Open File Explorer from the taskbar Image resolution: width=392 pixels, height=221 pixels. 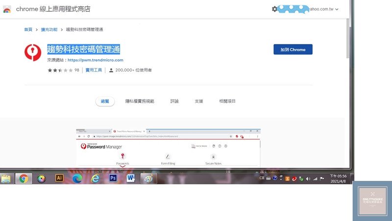(x=6, y=178)
